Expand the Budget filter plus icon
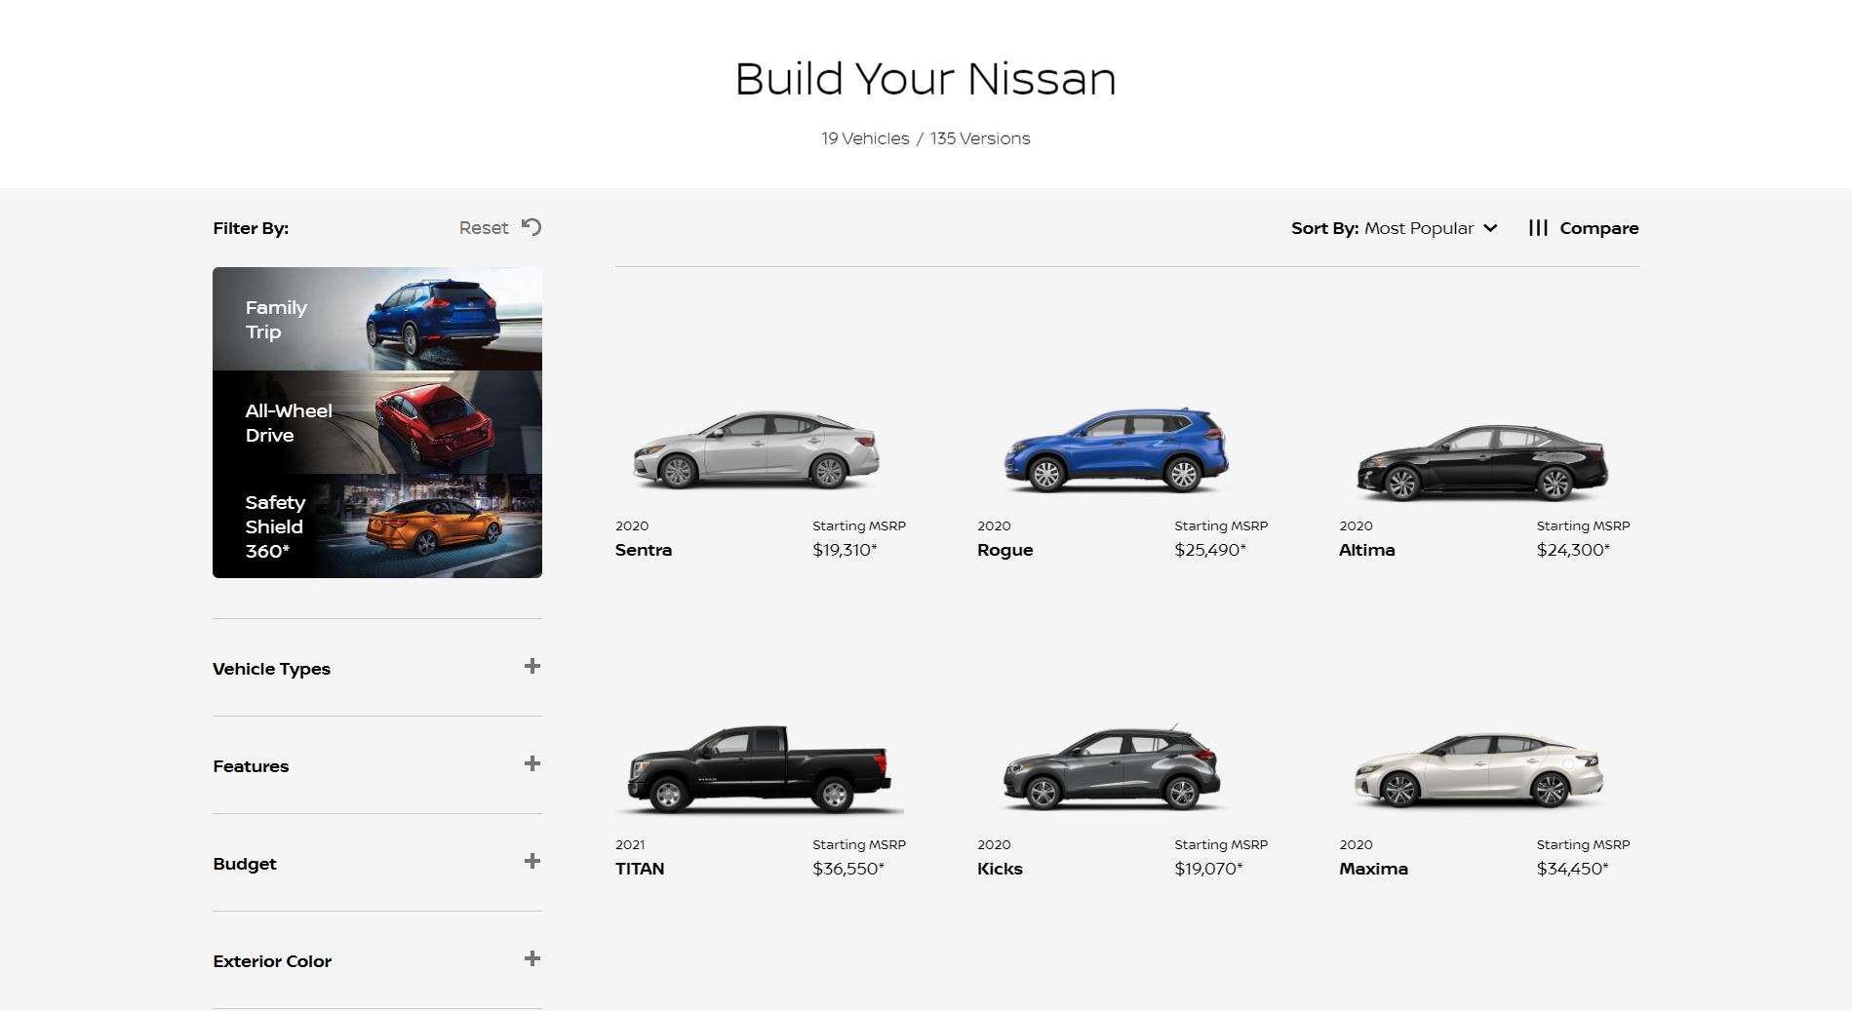The height and width of the screenshot is (1011, 1852). pos(532,862)
